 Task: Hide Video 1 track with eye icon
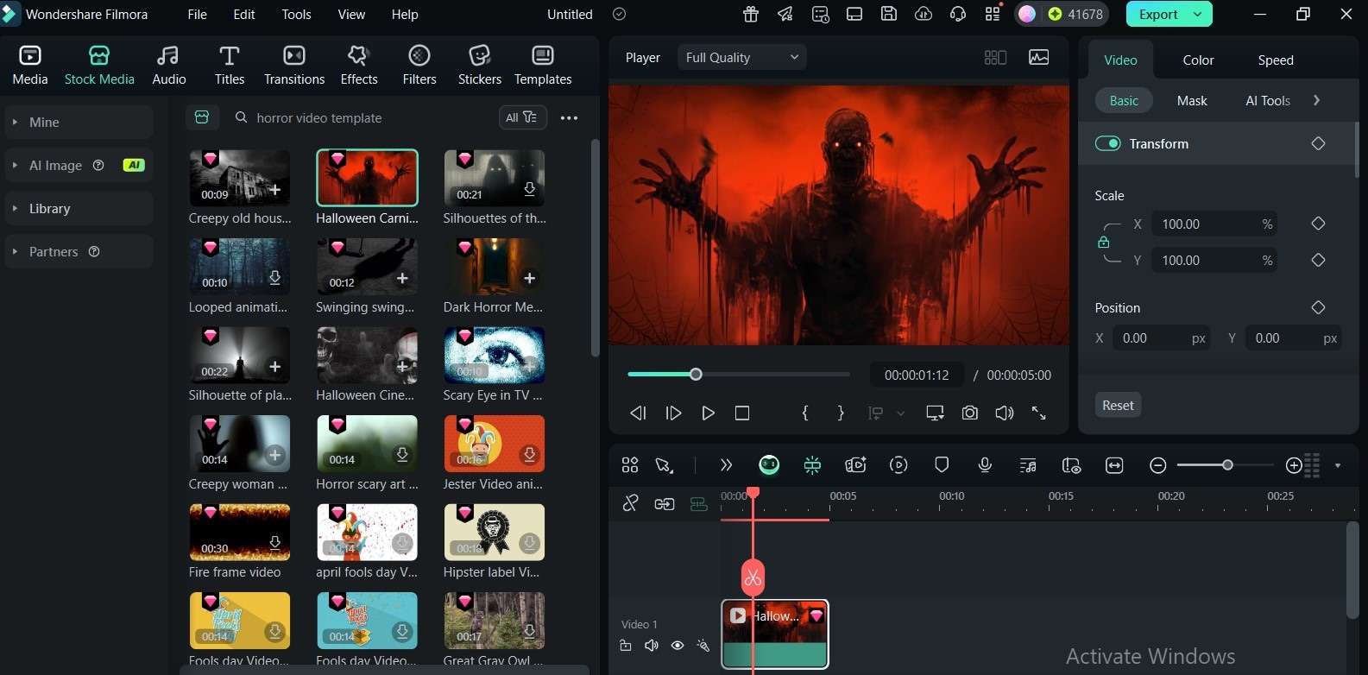678,646
